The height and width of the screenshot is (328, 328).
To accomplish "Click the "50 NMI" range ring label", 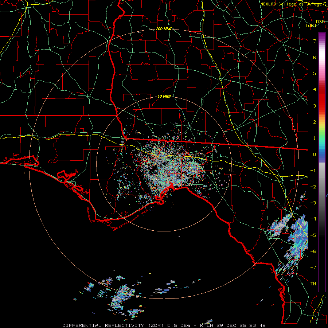I will point(164,97).
